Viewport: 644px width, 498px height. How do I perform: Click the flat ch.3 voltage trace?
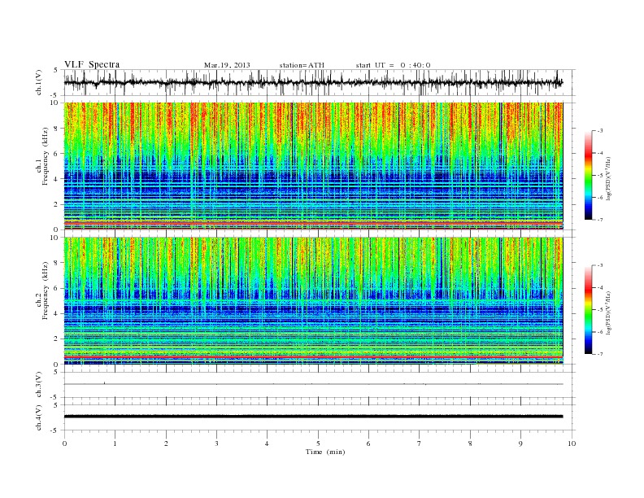click(x=313, y=384)
